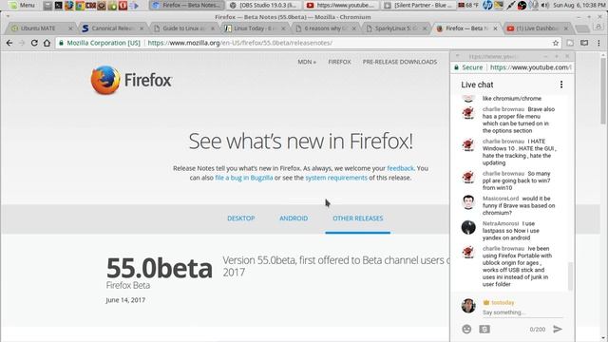
Task: Click the main page vertical scrollbar
Action: coord(603,91)
